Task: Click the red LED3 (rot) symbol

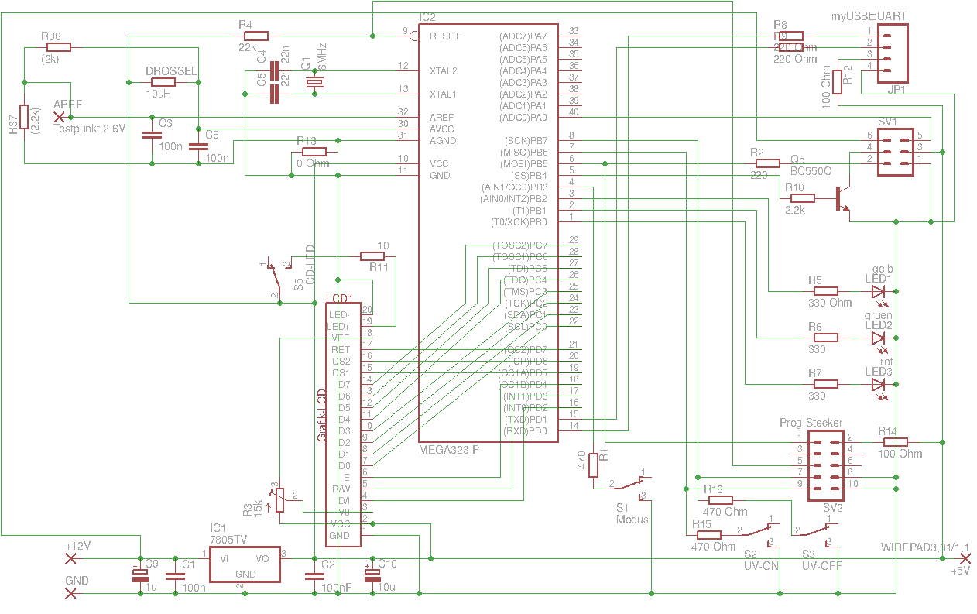Action: (878, 384)
